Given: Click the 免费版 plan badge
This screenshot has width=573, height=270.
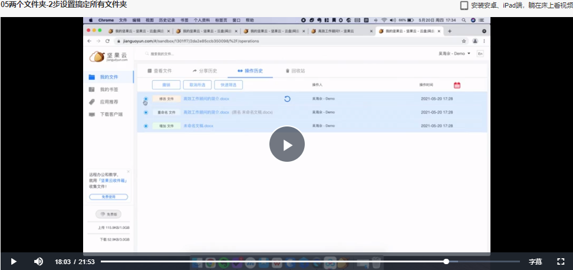Looking at the screenshot, I should [108, 214].
